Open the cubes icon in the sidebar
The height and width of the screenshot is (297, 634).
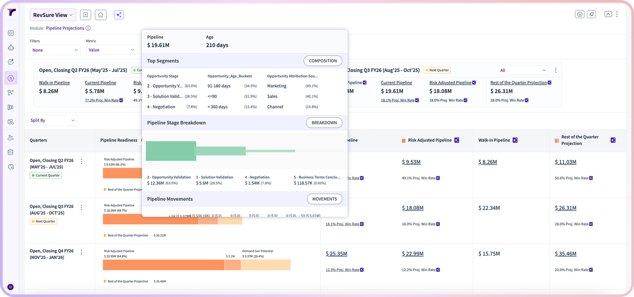(11, 122)
